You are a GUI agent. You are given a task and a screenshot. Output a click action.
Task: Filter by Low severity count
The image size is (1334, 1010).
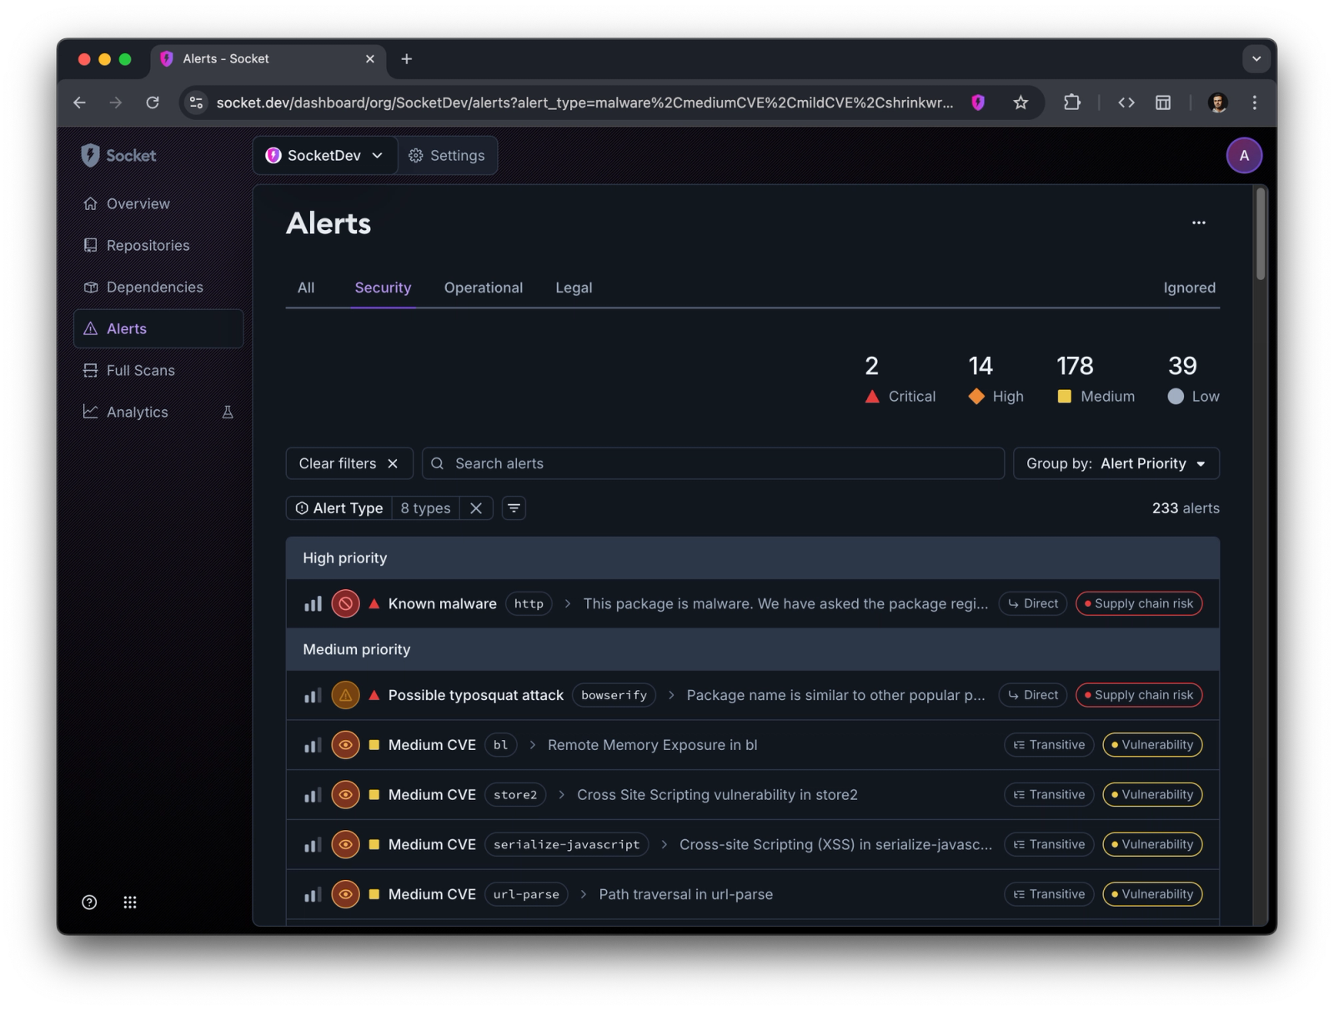point(1193,380)
